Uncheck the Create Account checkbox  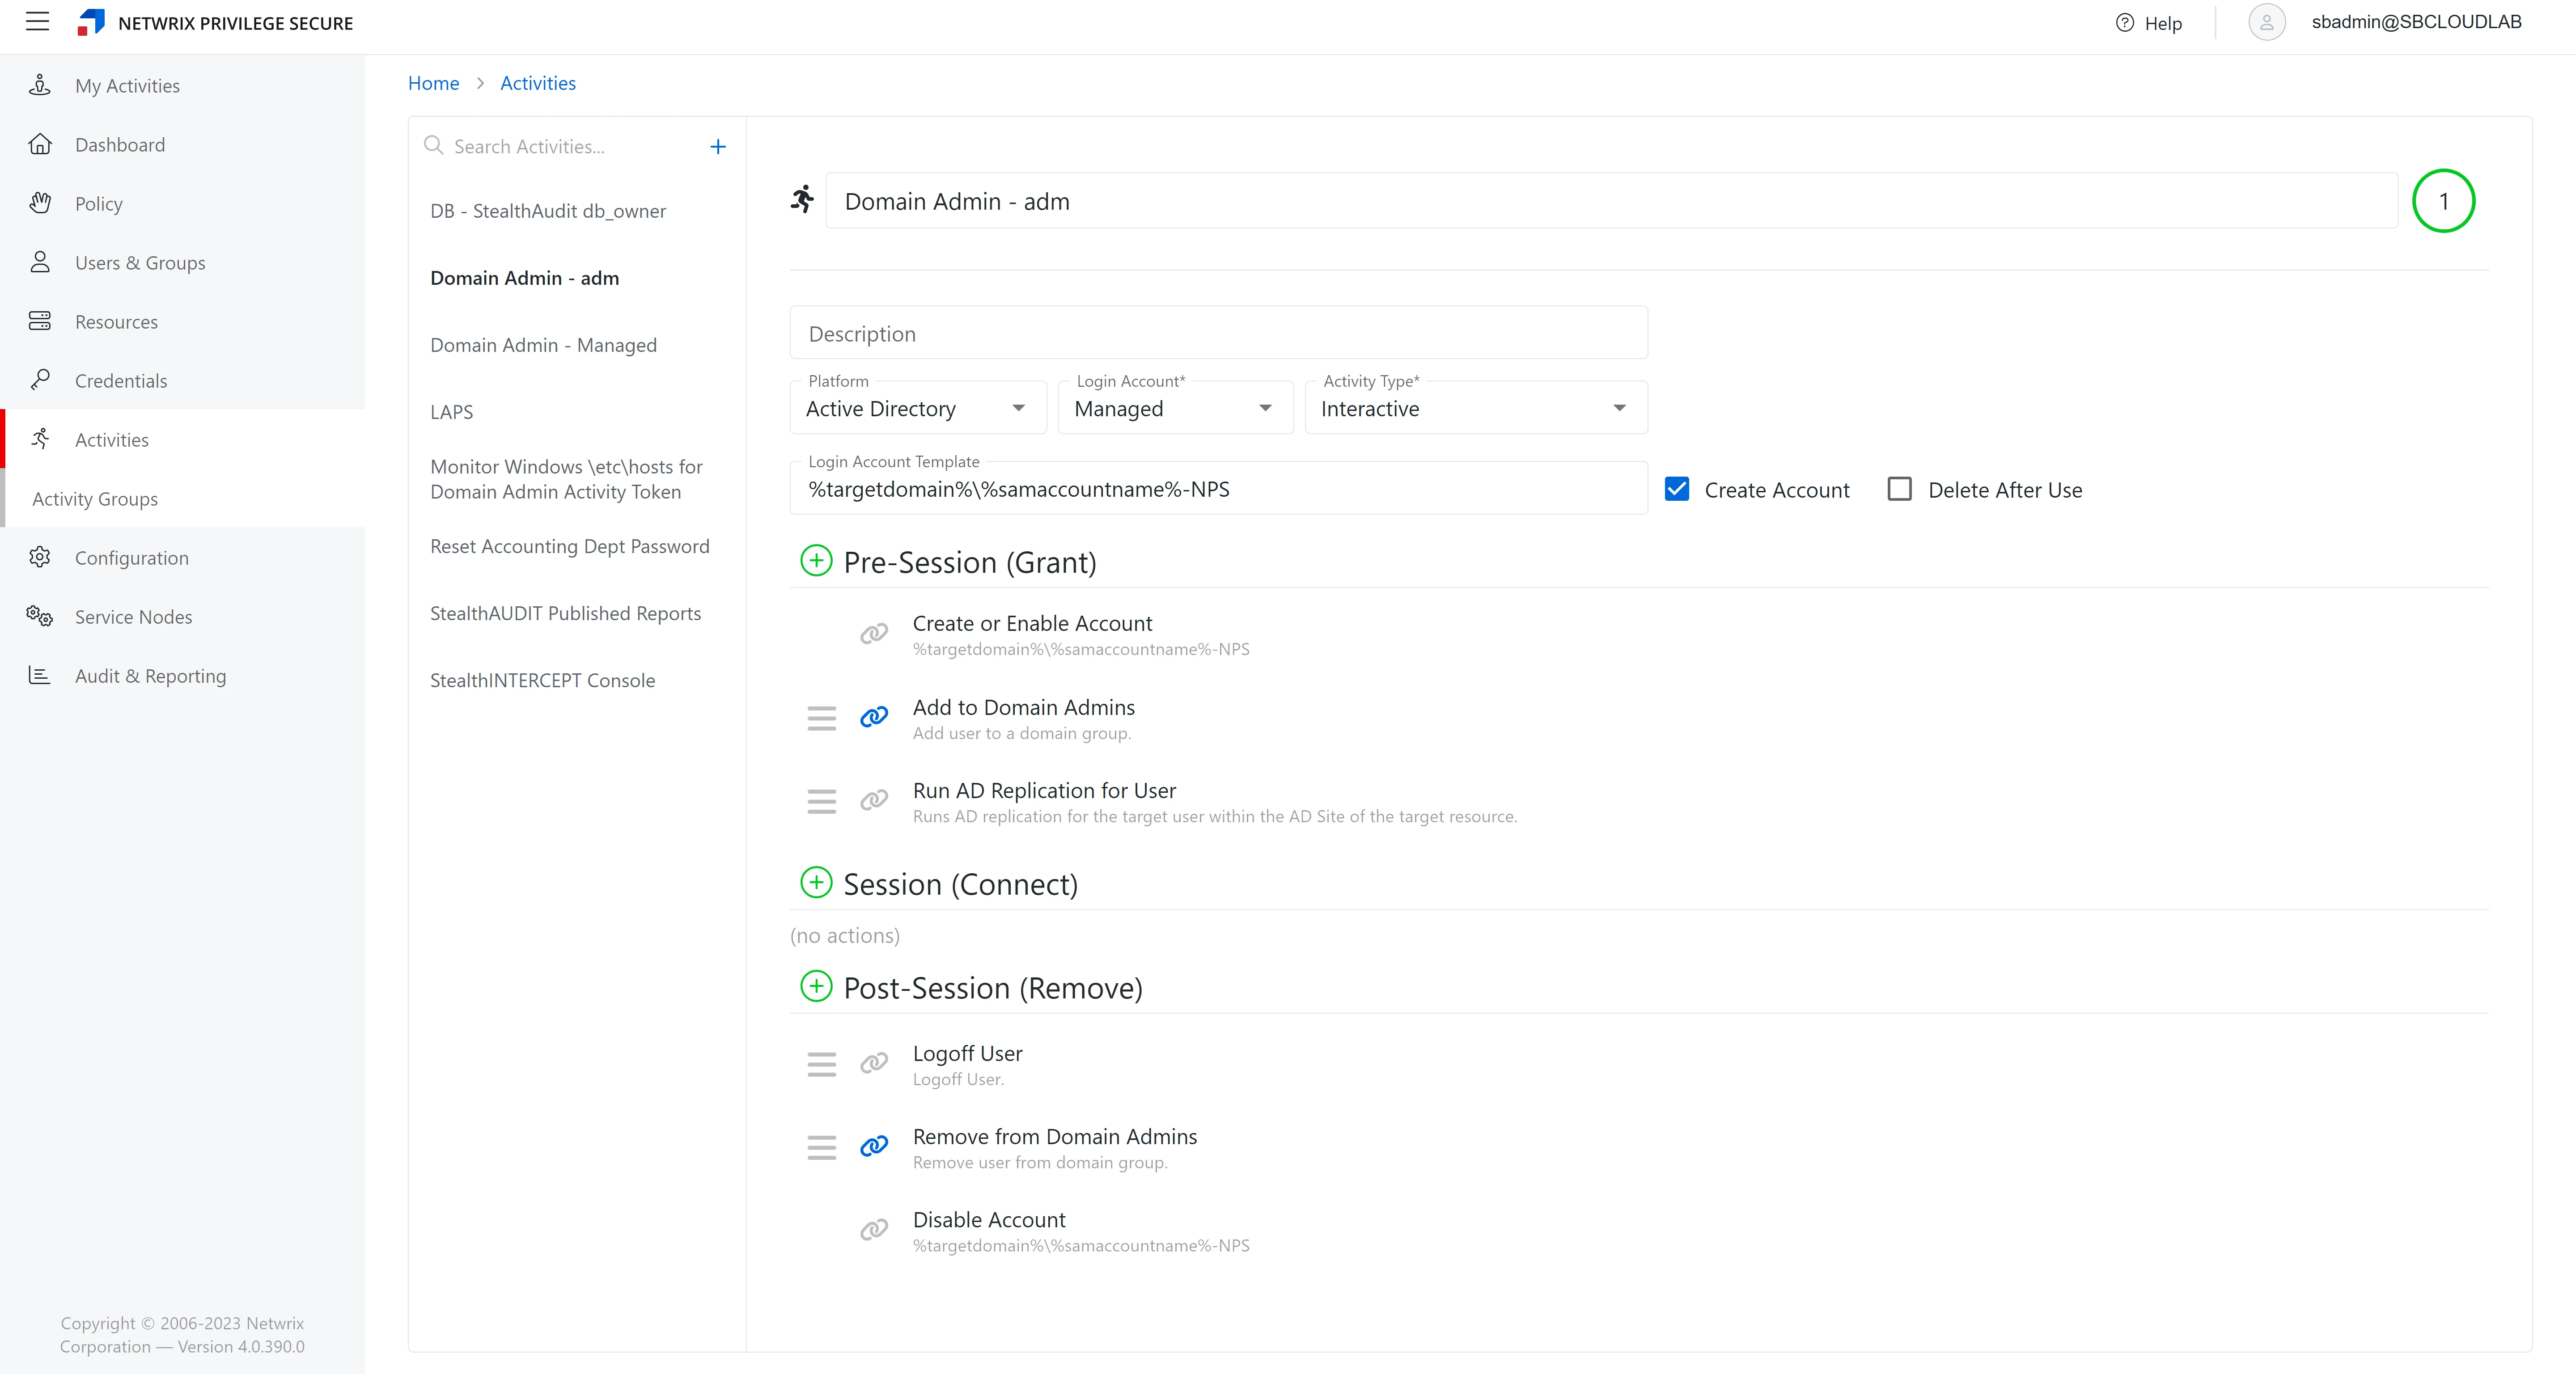point(1677,489)
